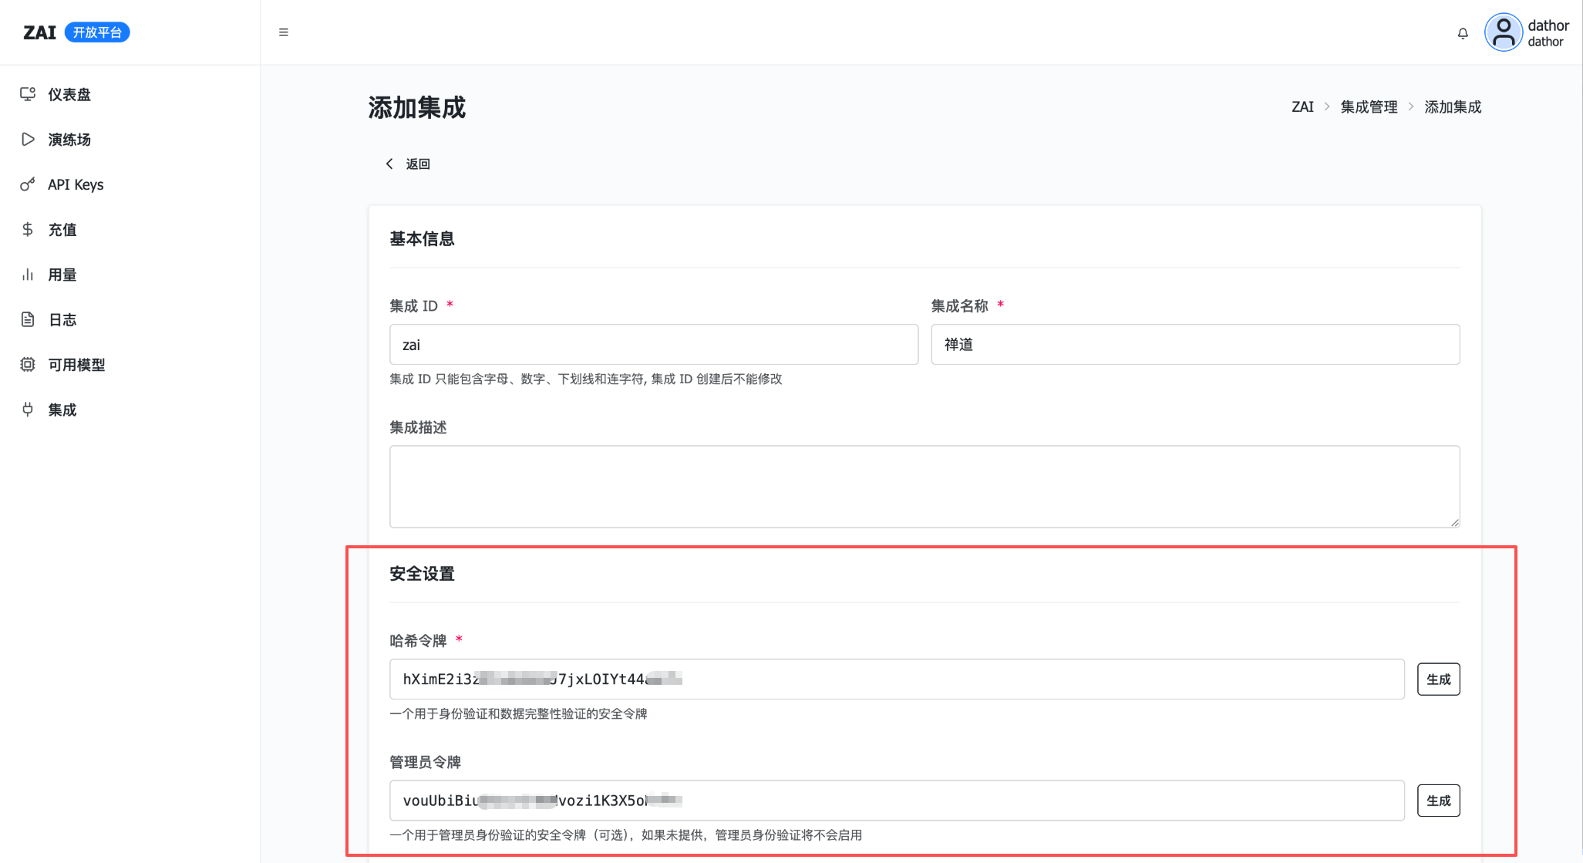Click 集成管理 in the breadcrumb

[1369, 107]
